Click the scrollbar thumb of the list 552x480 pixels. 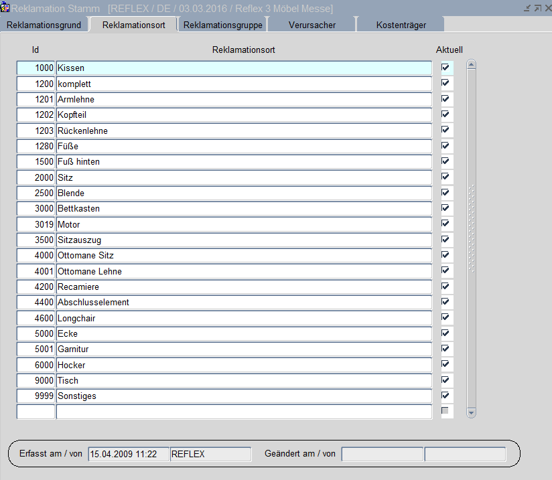click(471, 228)
